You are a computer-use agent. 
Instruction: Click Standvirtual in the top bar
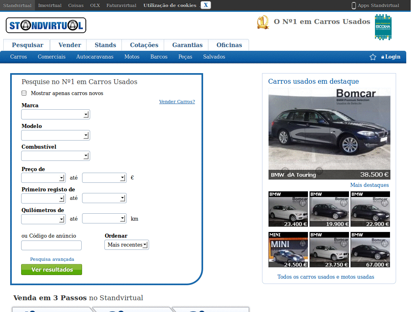17,5
